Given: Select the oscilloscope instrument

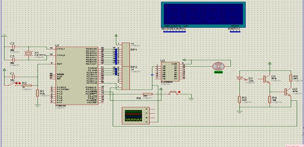Looking at the screenshot, I should coord(136,116).
